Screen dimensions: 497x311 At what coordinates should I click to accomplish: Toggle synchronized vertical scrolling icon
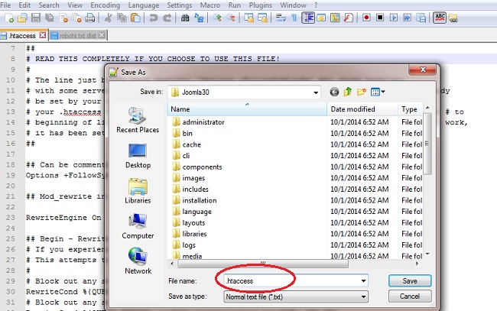pos(248,18)
